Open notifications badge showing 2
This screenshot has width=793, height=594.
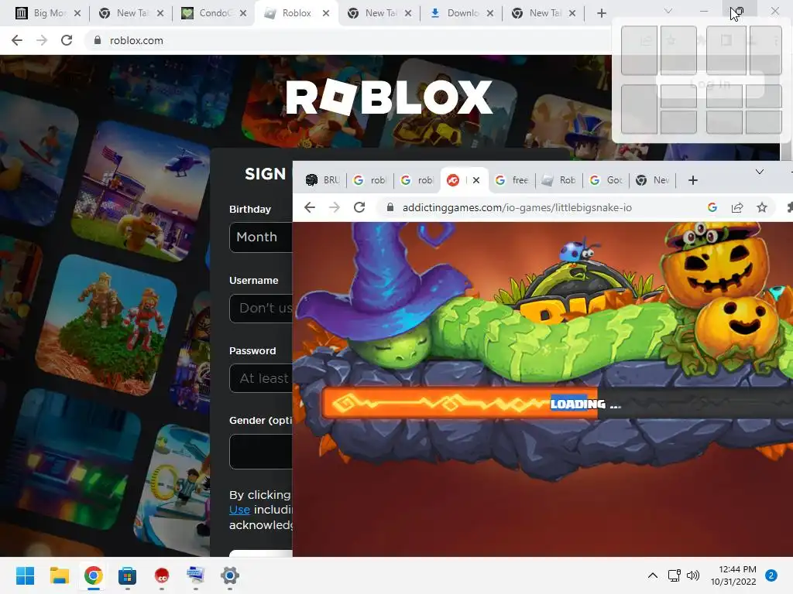[771, 575]
